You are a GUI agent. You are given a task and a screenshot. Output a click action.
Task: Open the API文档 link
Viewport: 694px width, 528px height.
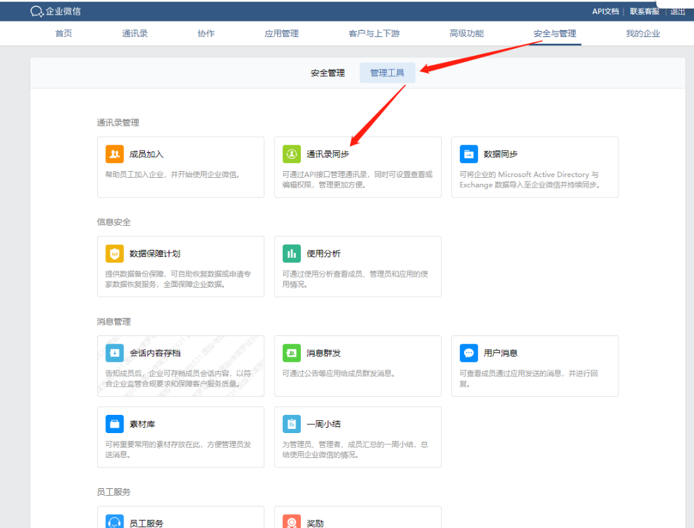click(606, 11)
